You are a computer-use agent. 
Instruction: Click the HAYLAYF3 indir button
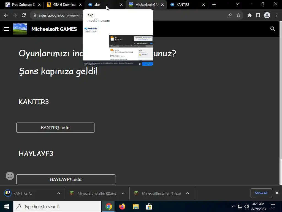point(66,179)
